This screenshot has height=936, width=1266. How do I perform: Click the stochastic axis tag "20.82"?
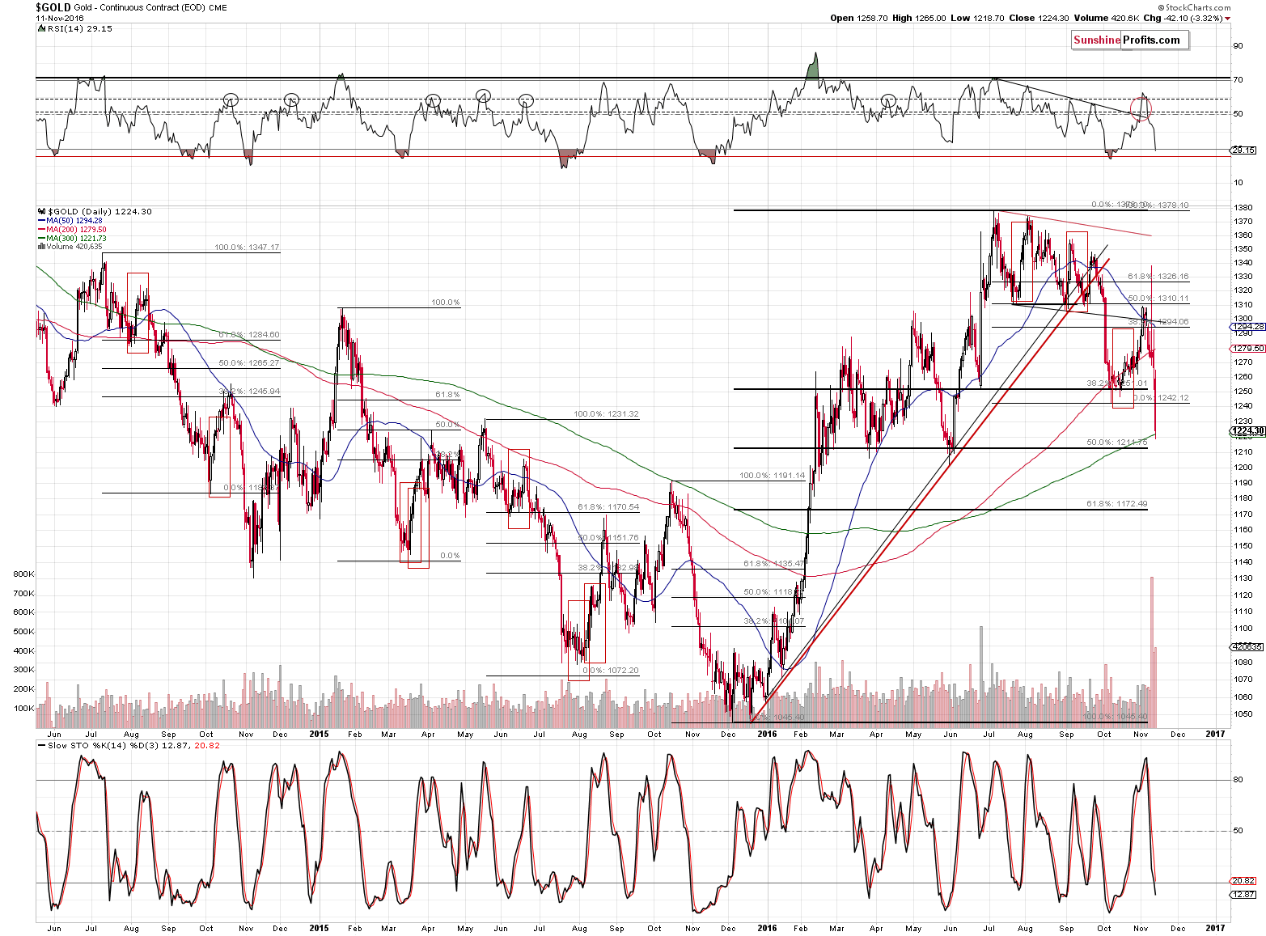1243,881
